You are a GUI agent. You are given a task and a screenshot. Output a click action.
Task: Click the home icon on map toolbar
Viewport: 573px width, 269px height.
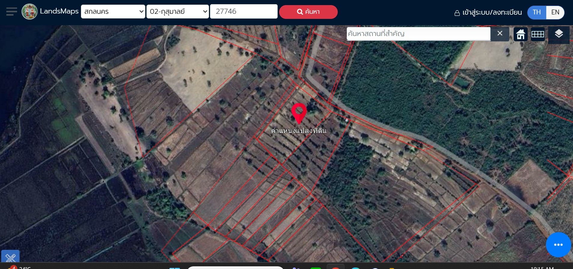tap(521, 34)
